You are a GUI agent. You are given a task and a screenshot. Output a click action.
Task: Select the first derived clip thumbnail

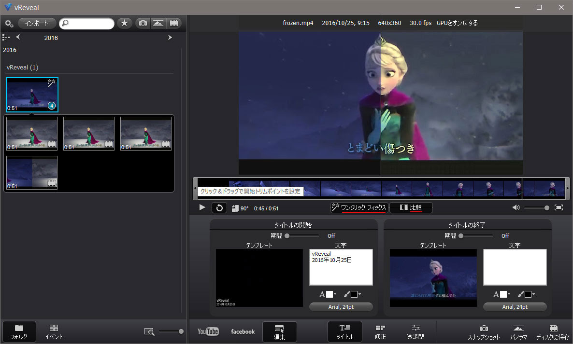32,134
